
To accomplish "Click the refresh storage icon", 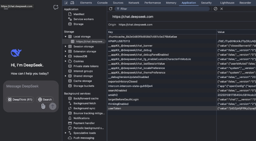I will tap(111, 9).
